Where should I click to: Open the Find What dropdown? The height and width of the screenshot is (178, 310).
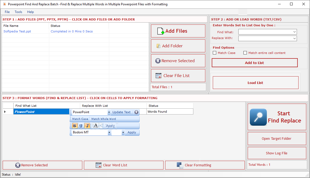coord(294,32)
